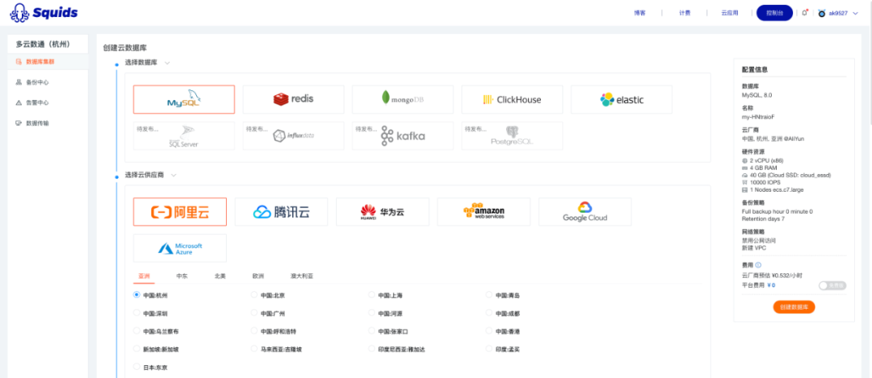Viewport: 872px width, 378px height.
Task: Select the 中国:上海 radio button
Action: (371, 295)
